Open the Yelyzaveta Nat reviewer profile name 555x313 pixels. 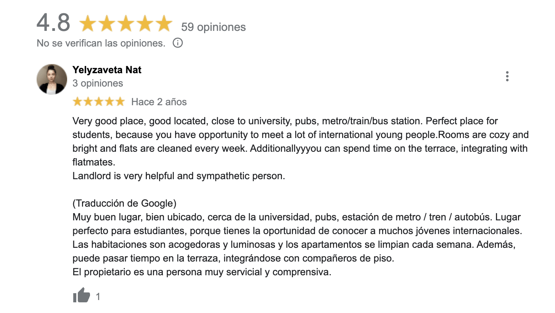pos(107,70)
